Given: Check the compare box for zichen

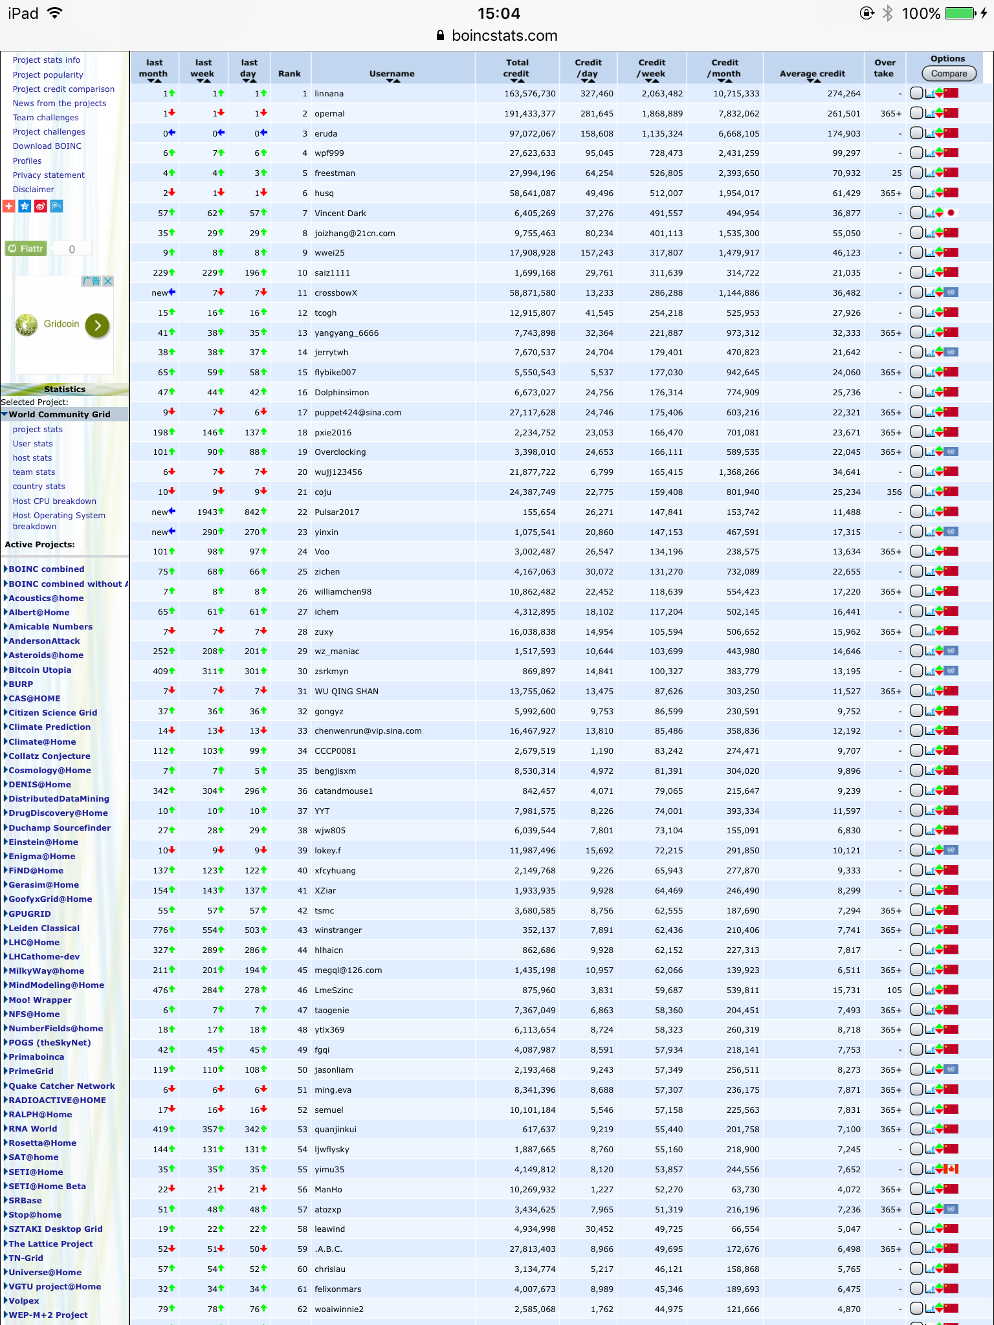Looking at the screenshot, I should 916,571.
